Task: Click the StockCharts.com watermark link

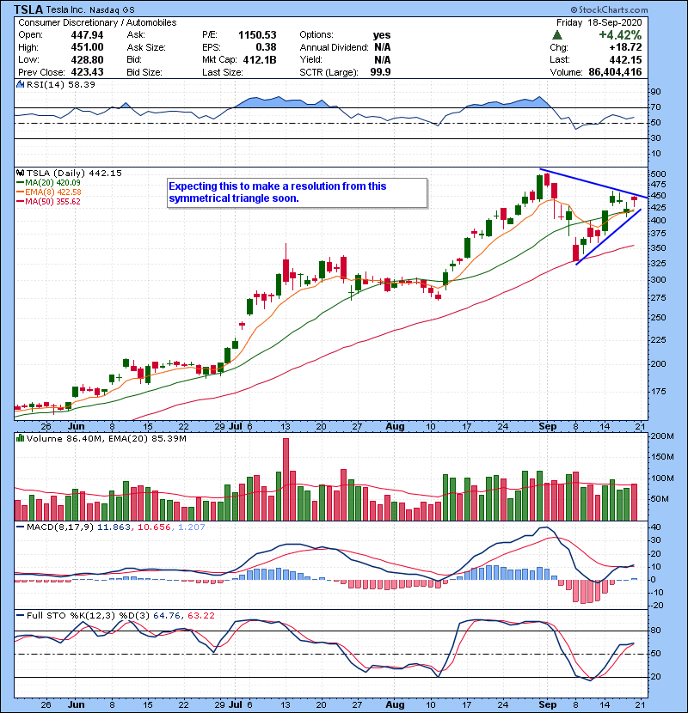Action: click(x=609, y=9)
